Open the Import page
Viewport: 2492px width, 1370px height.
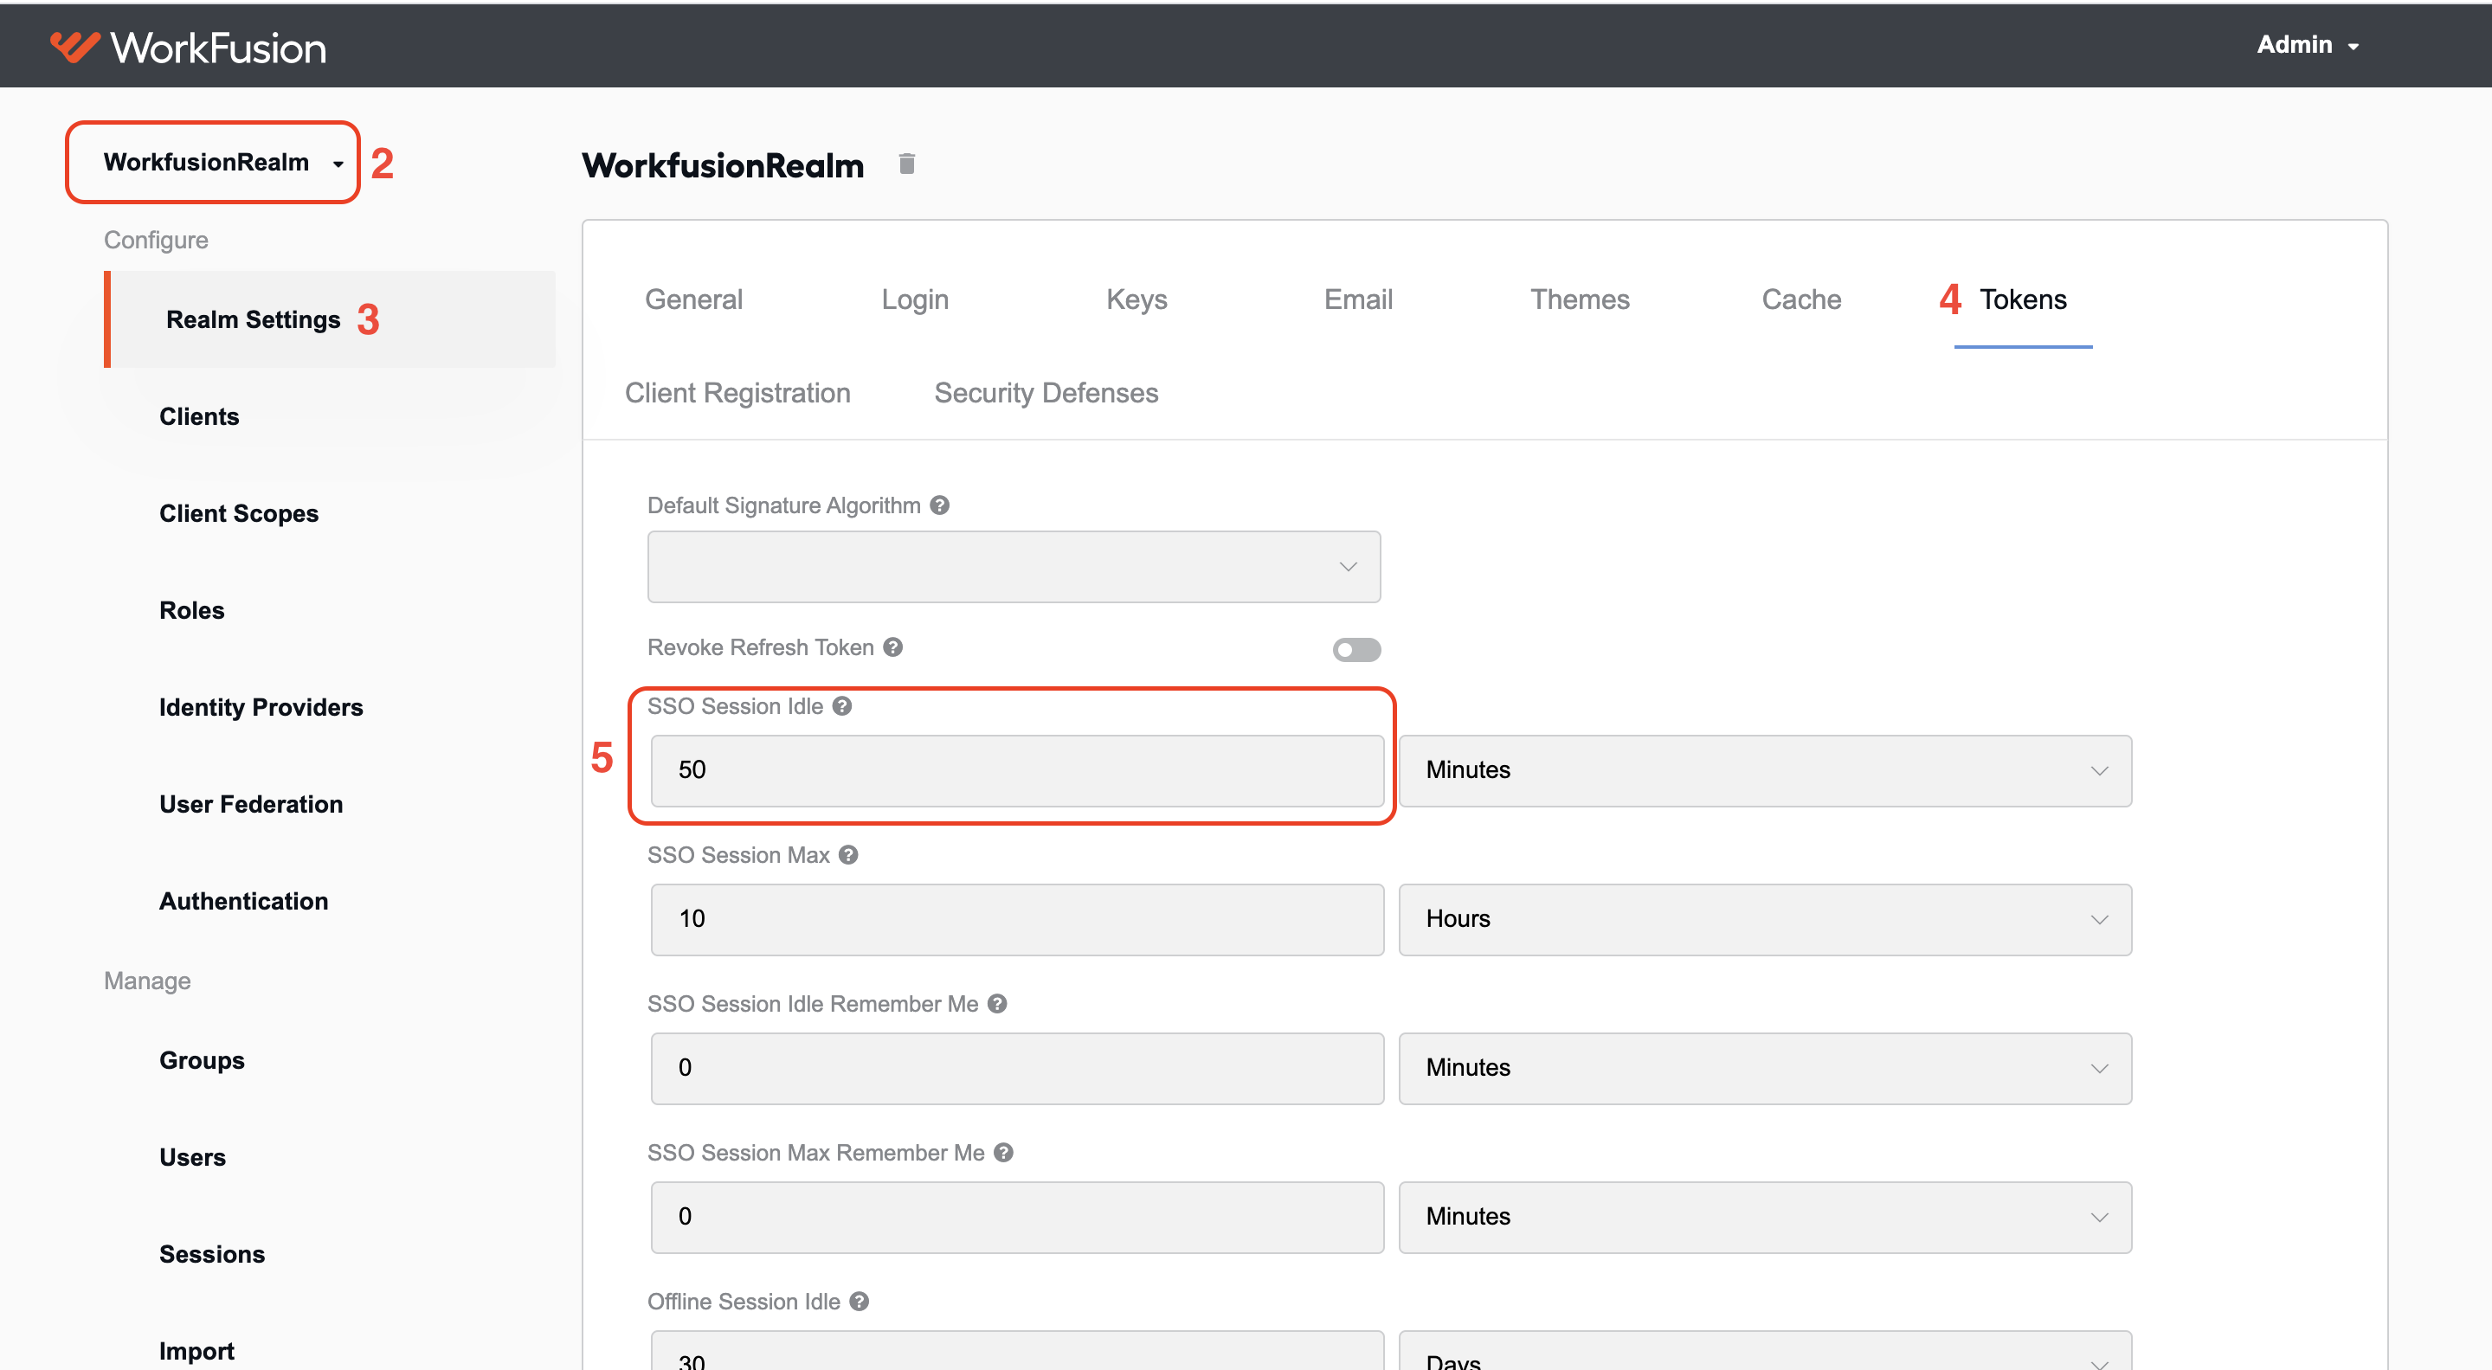[x=196, y=1351]
